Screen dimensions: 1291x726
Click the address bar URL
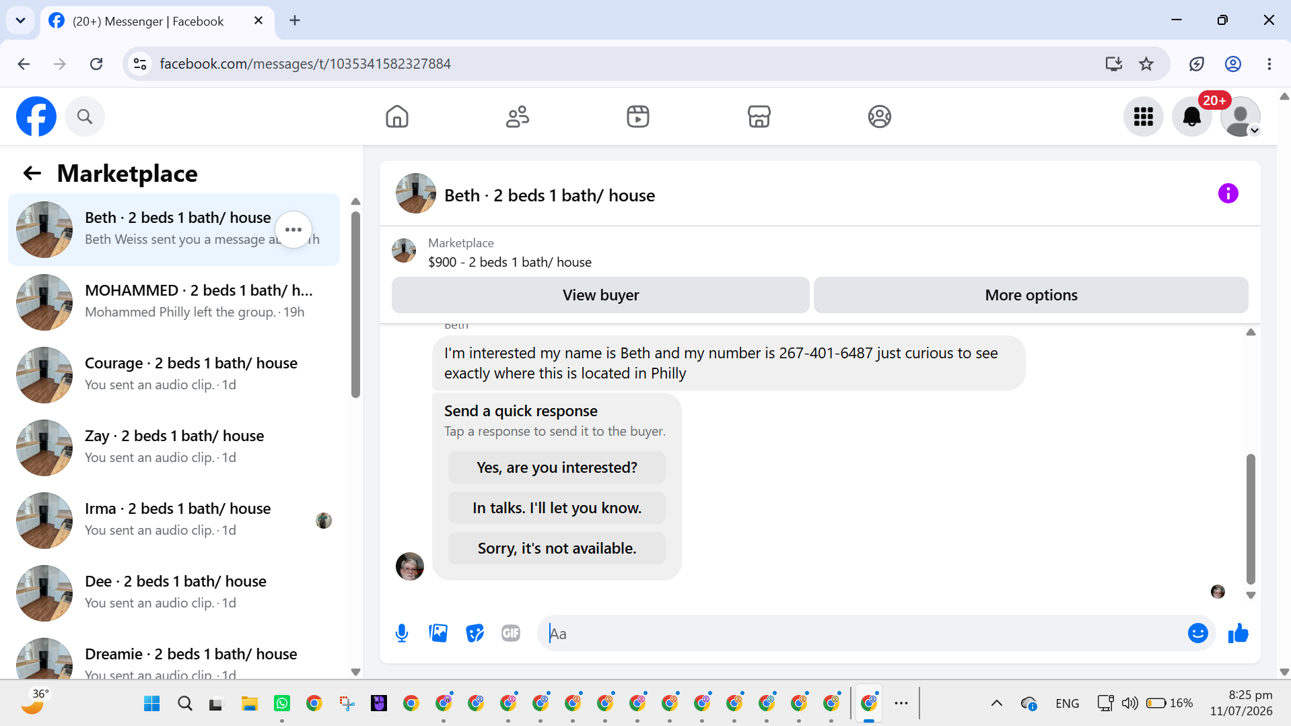[305, 64]
